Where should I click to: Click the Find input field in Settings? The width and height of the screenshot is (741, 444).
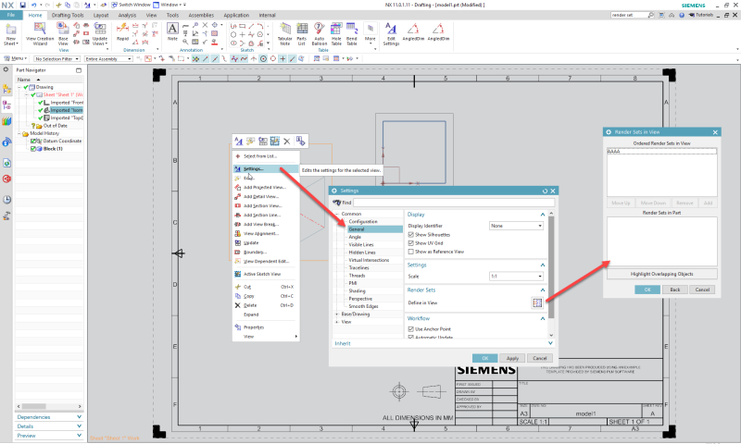(454, 203)
